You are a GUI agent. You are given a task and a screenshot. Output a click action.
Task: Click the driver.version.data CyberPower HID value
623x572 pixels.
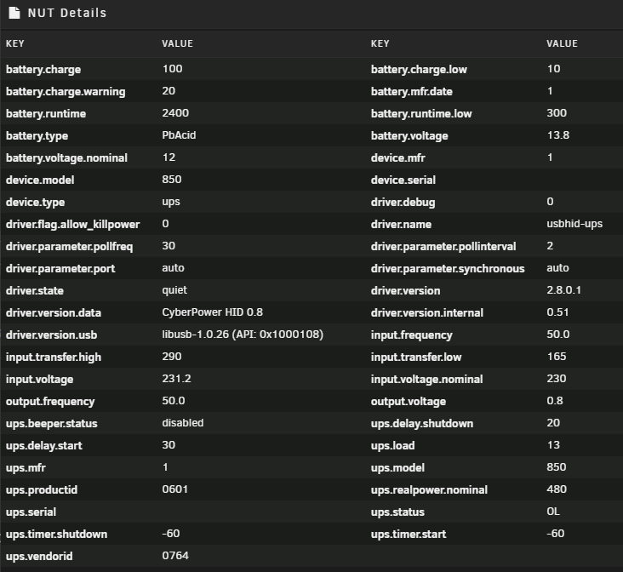click(212, 312)
